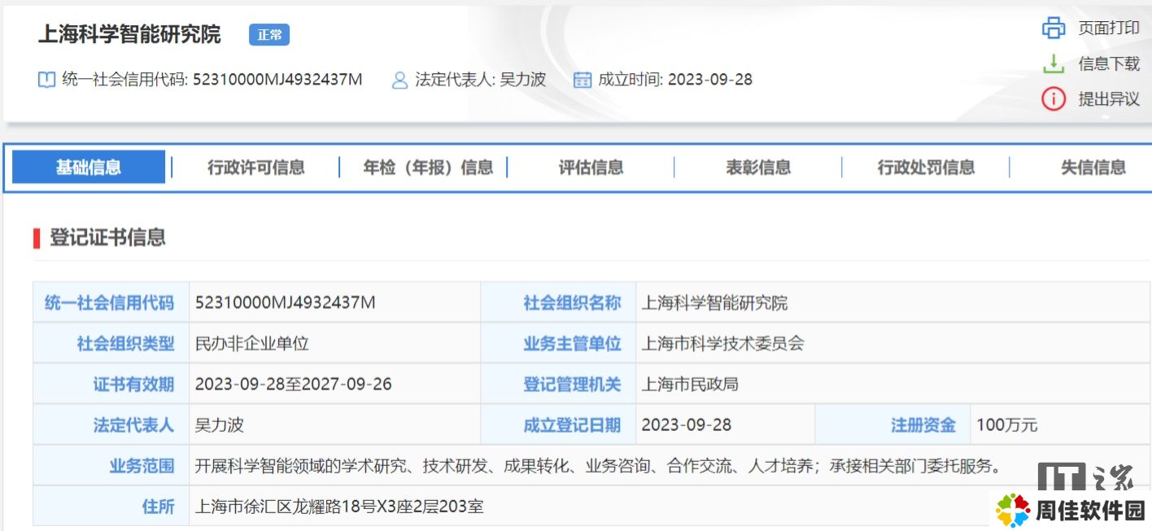The height and width of the screenshot is (531, 1152).
Task: Click the value 民办非企业单位
Action: (252, 344)
